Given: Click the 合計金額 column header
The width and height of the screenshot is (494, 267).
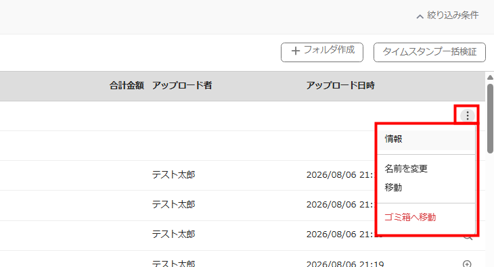Looking at the screenshot, I should (127, 85).
